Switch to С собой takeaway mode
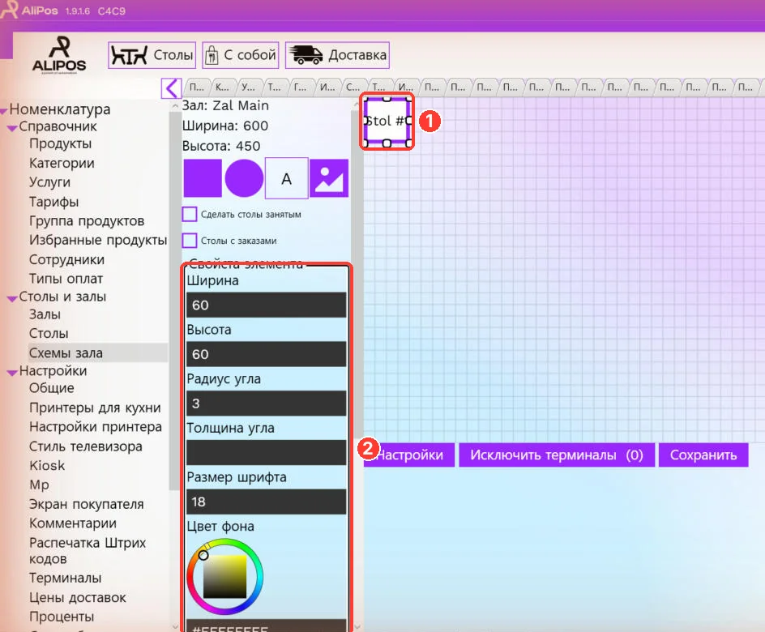The width and height of the screenshot is (765, 632). tap(241, 55)
